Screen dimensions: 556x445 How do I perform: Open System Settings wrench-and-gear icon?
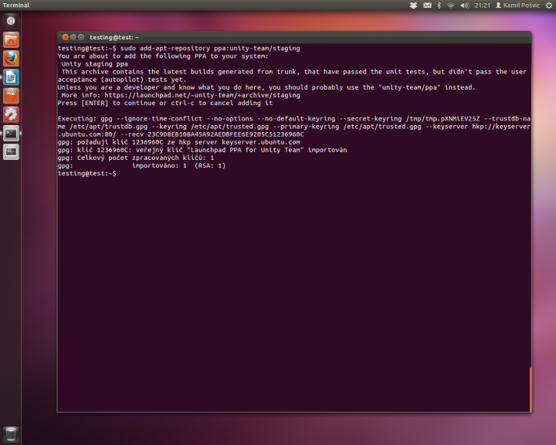[11, 114]
